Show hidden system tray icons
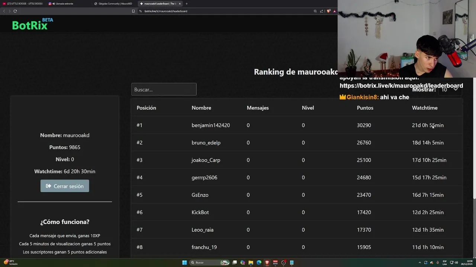This screenshot has height=267, width=476. [420, 263]
